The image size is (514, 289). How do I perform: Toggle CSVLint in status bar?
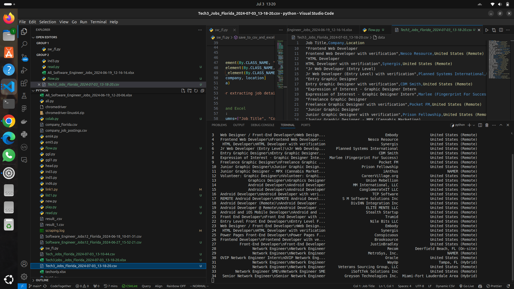point(130,286)
